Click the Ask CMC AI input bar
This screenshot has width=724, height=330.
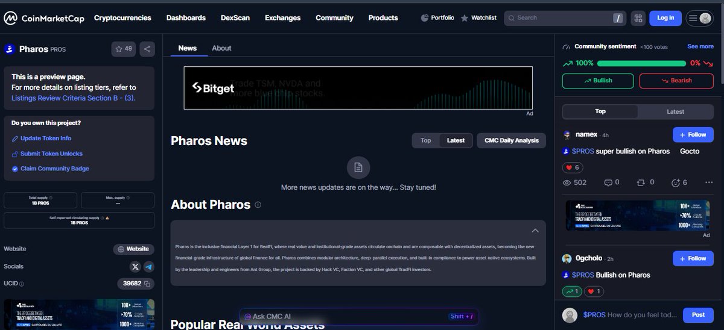359,316
